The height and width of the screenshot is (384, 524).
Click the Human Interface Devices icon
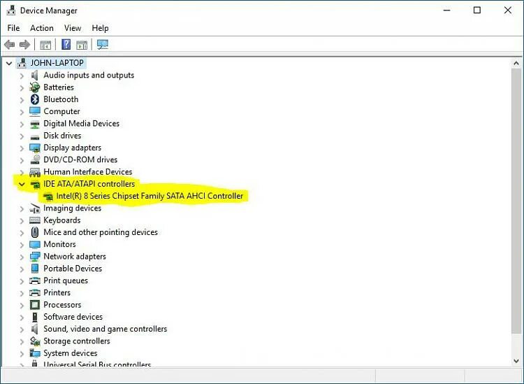[x=35, y=172]
